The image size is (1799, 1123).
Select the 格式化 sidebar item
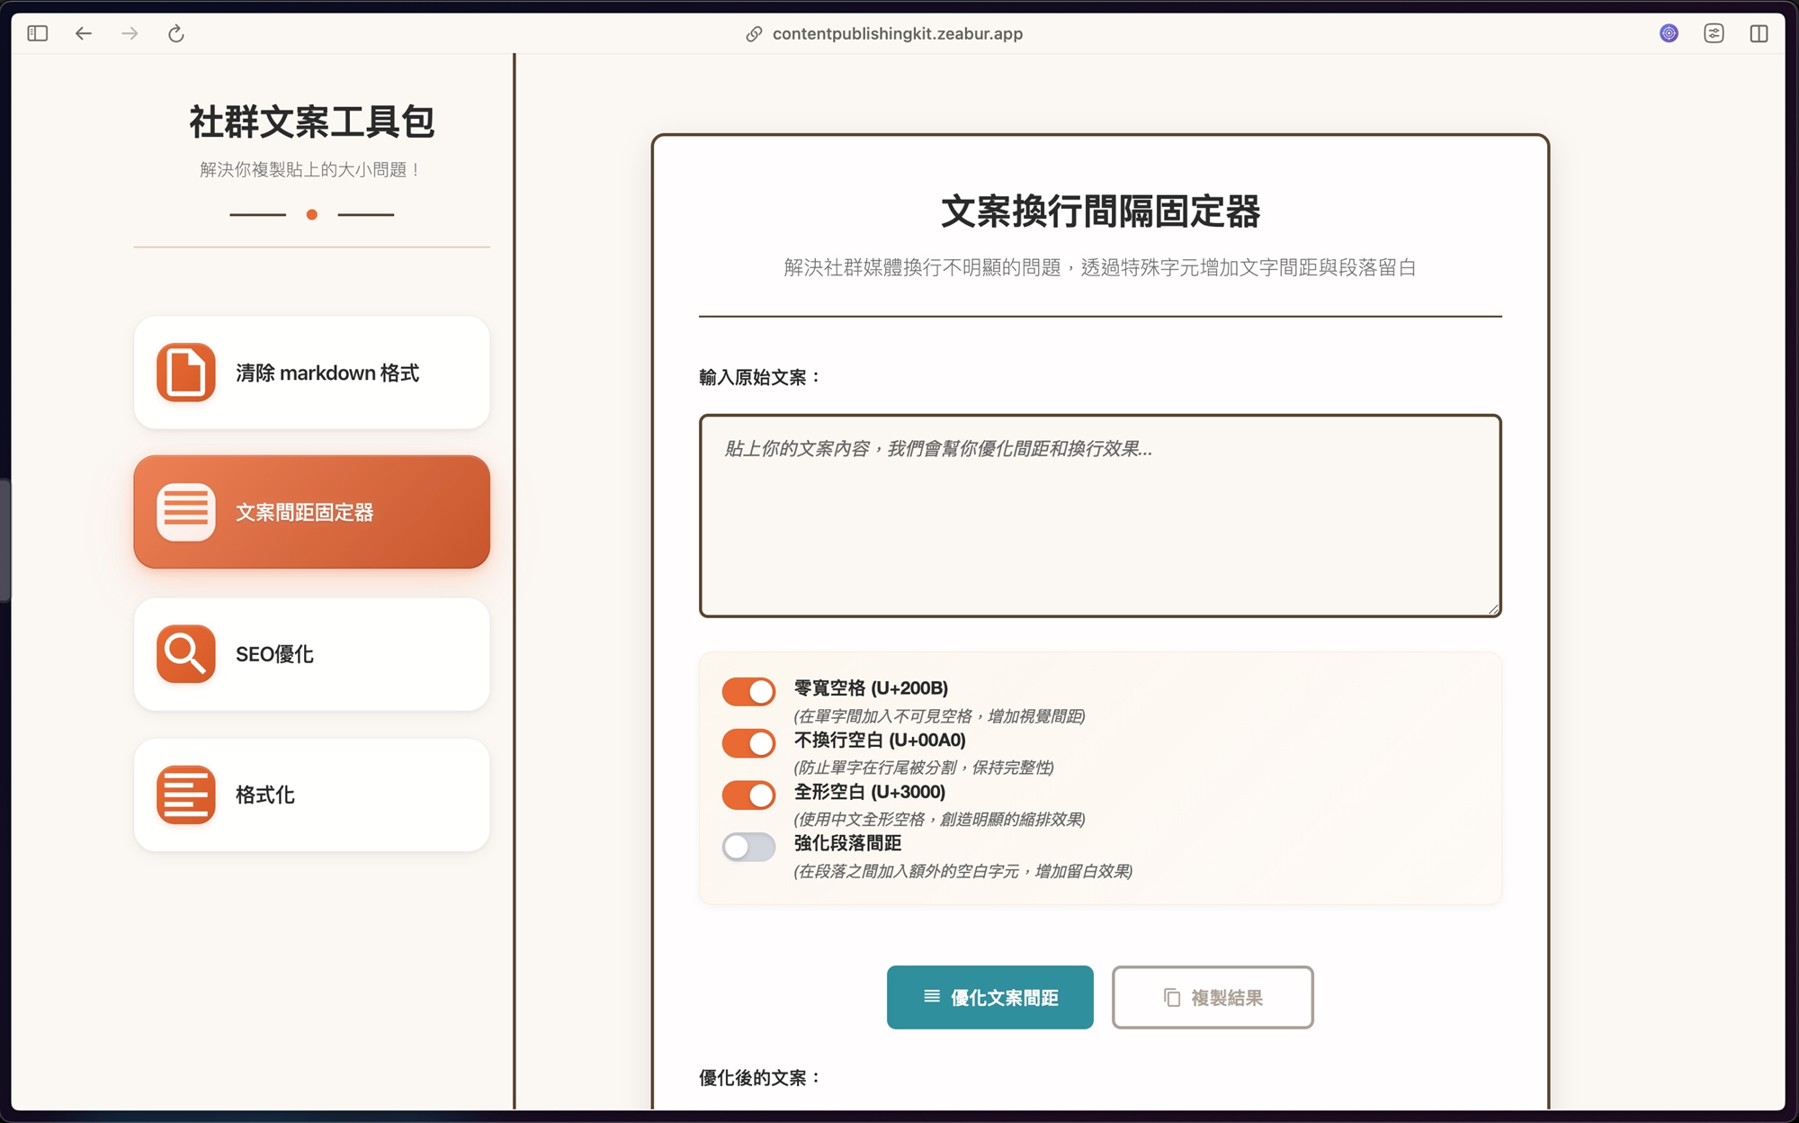[x=265, y=795]
